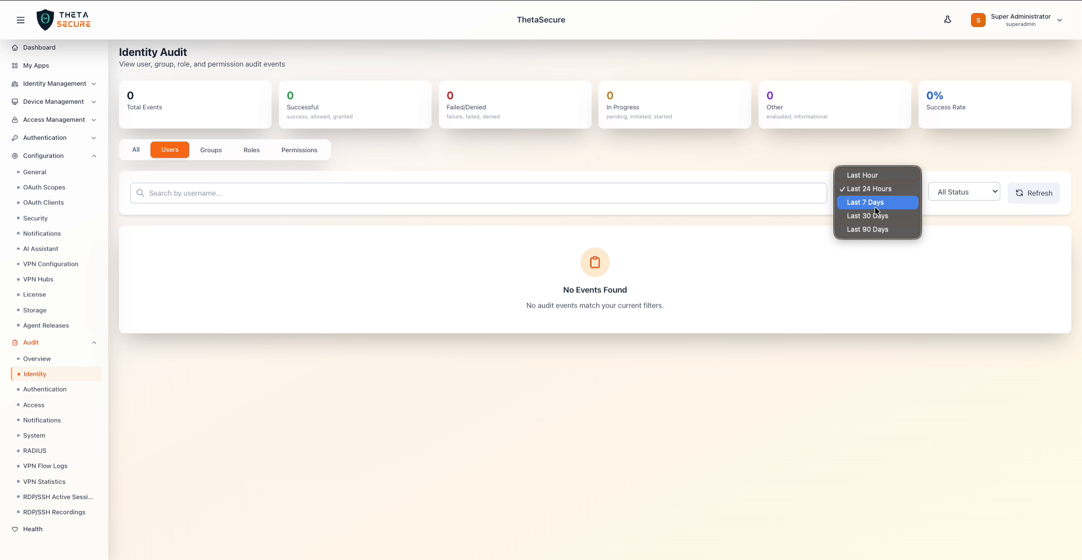This screenshot has height=560, width=1082.
Task: Switch to the Permissions tab
Action: pos(299,150)
